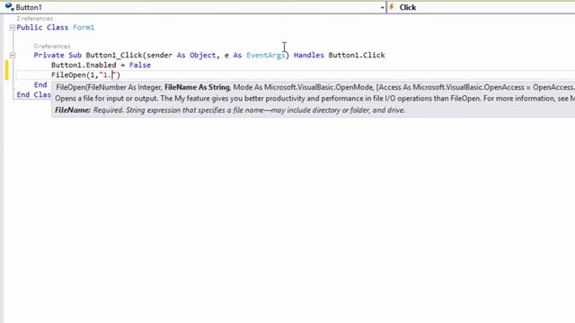The width and height of the screenshot is (575, 323).
Task: Click the lightning bolt event icon
Action: click(392, 7)
